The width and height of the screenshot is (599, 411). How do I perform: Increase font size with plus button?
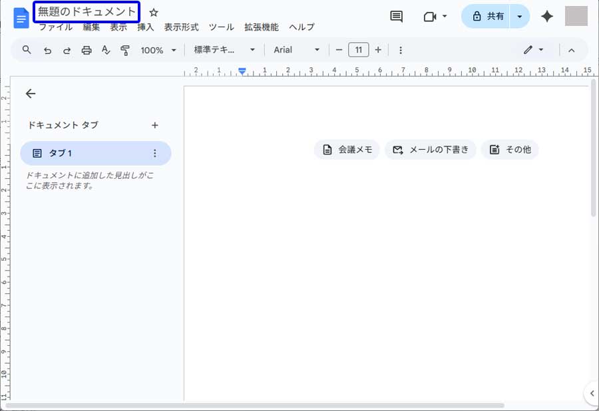(378, 50)
